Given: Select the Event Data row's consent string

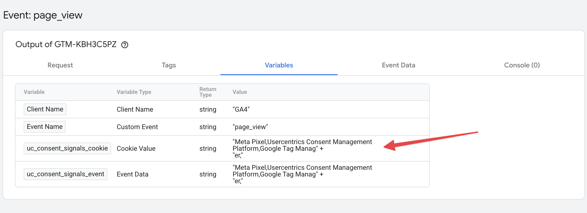Looking at the screenshot, I should [302, 174].
